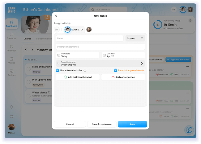Expand Repeat & duration options
201x144 pixels.
101,64
